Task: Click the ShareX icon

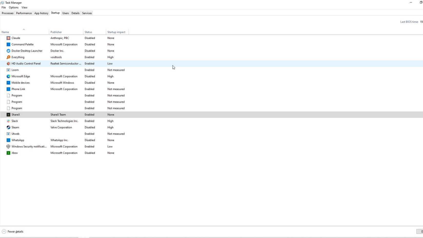Action: click(8, 115)
